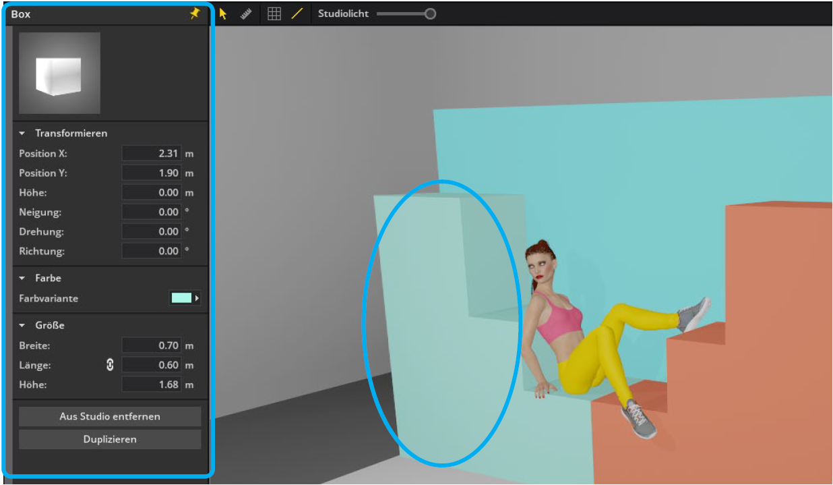The image size is (833, 485).
Task: Click the Neigung angle field
Action: 152,212
